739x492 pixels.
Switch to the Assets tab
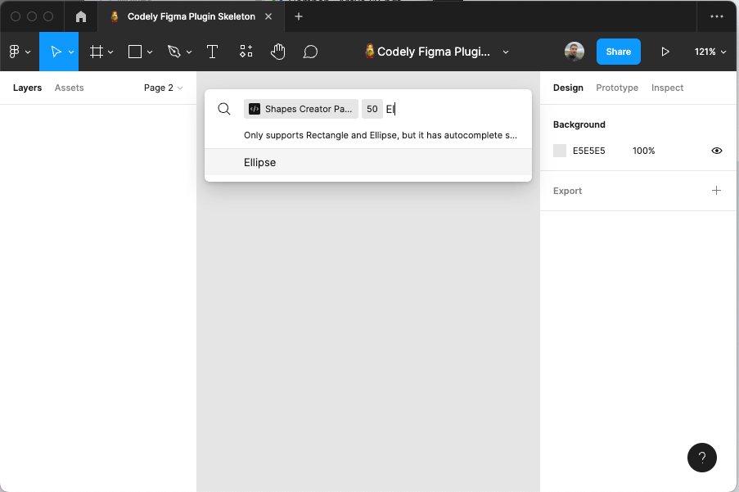pos(70,88)
